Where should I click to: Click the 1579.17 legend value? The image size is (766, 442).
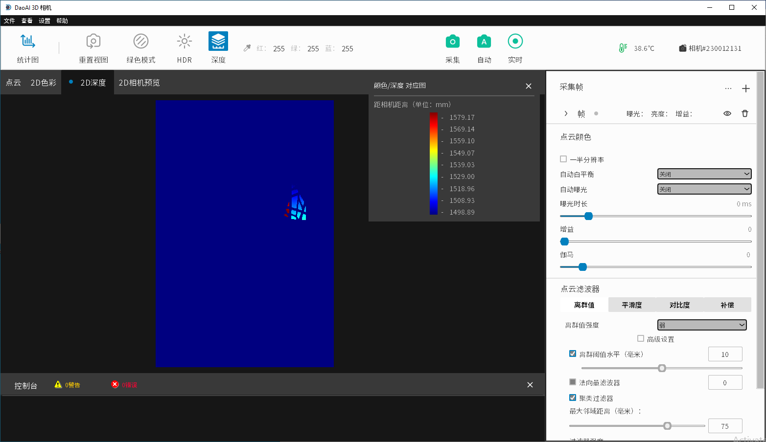click(462, 117)
